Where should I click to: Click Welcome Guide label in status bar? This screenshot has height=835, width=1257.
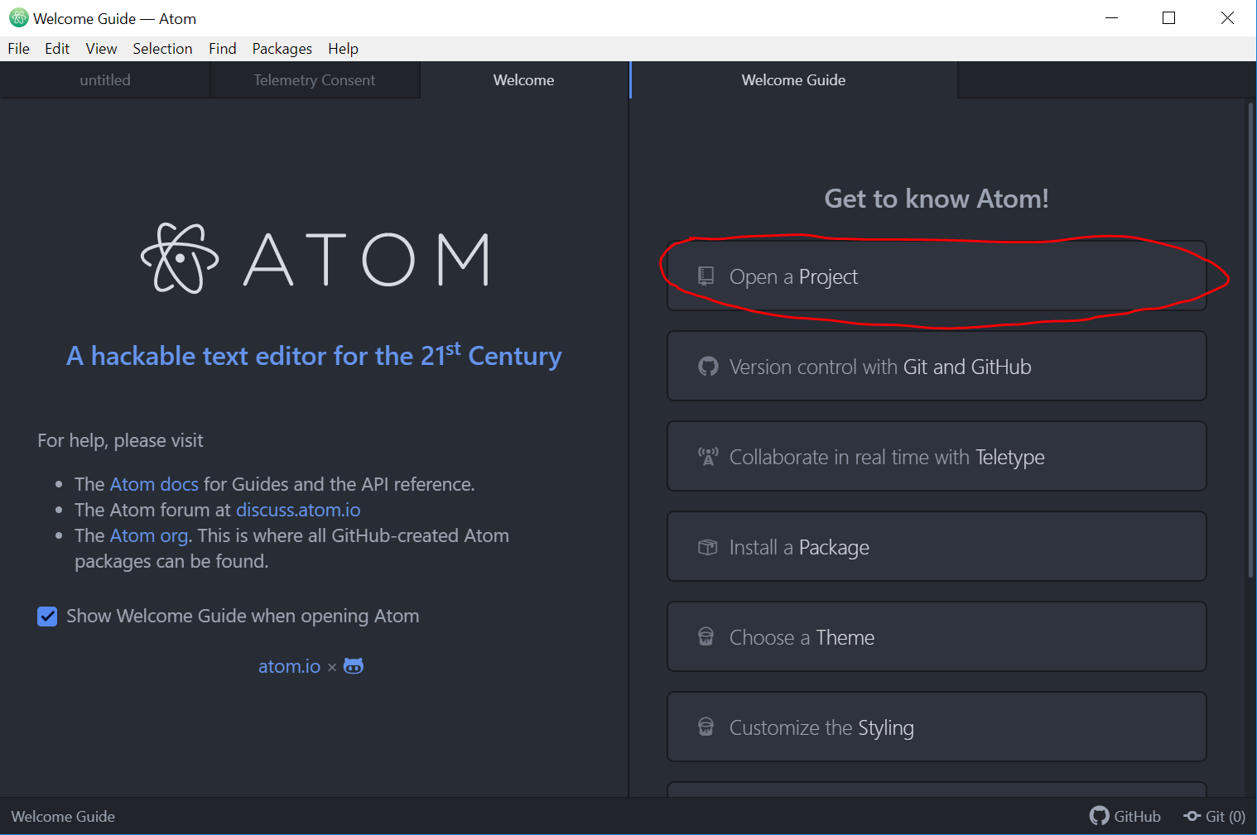(63, 816)
